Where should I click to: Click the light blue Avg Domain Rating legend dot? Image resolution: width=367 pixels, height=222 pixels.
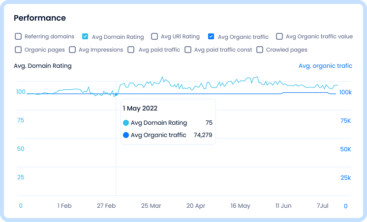tap(126, 123)
